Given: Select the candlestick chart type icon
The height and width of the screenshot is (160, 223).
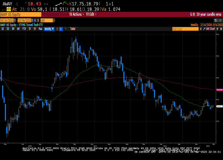Looking at the screenshot, I should click(61, 29).
